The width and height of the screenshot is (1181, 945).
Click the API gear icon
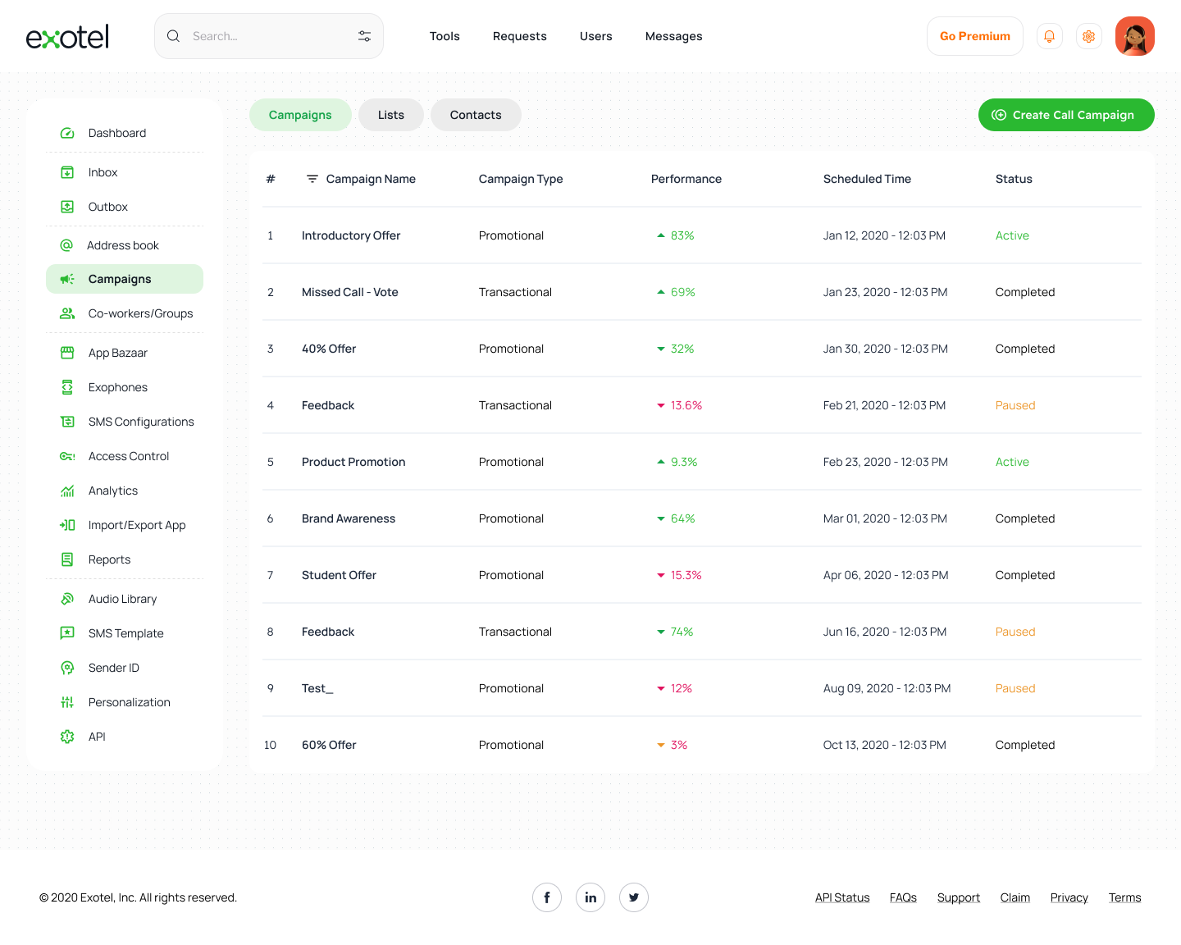pyautogui.click(x=67, y=737)
